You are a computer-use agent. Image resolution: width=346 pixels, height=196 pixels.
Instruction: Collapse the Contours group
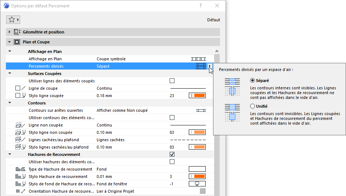click(10, 103)
